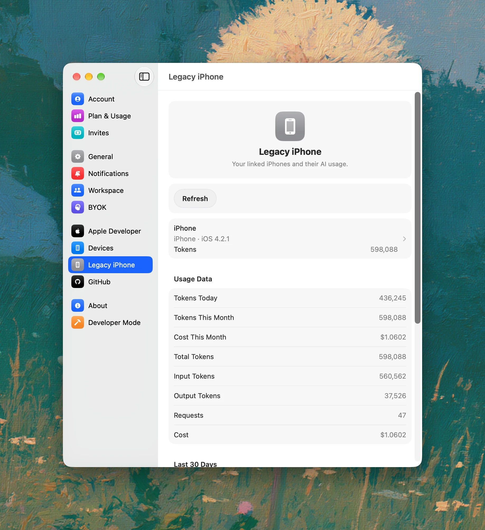
Task: Open the General settings label
Action: point(100,157)
